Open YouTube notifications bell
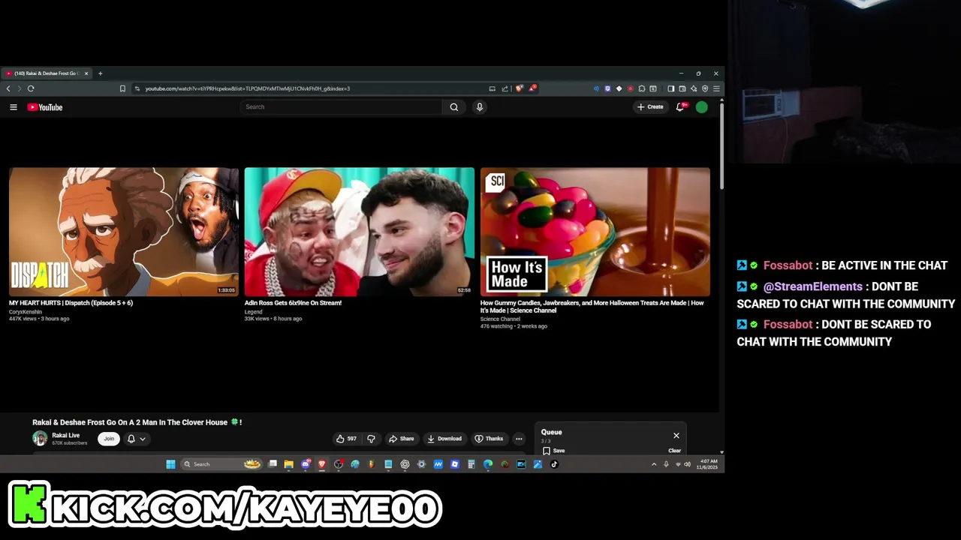Viewport: 961px width, 540px height. 680,107
